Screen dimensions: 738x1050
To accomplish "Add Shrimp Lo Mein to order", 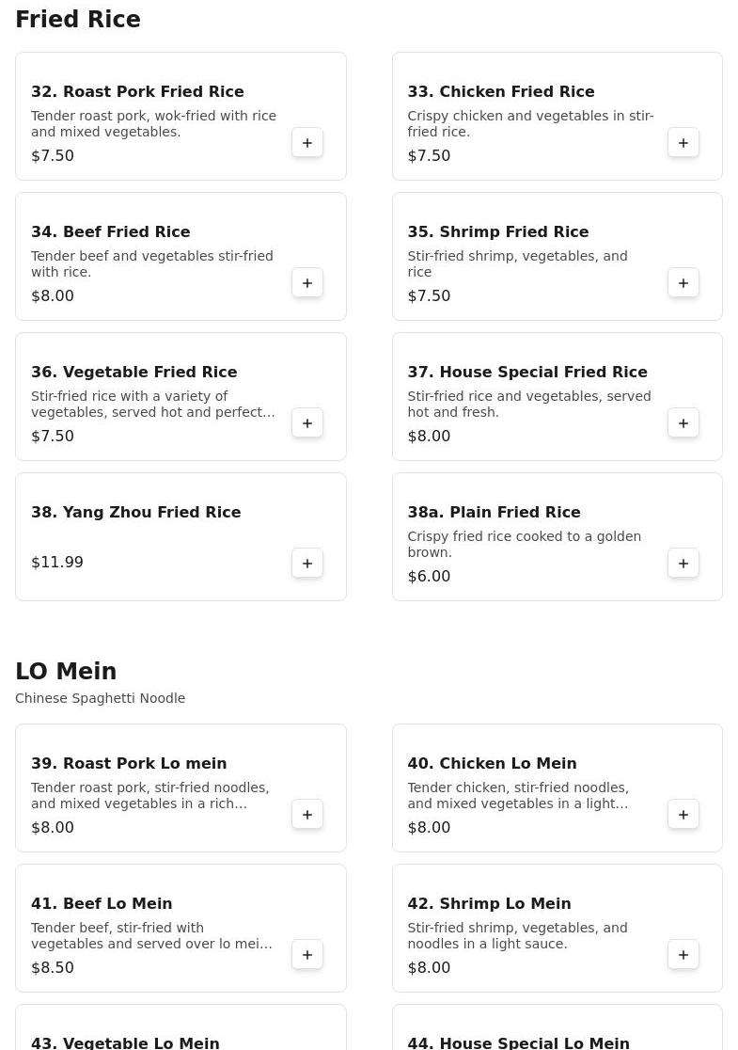I will (x=683, y=955).
